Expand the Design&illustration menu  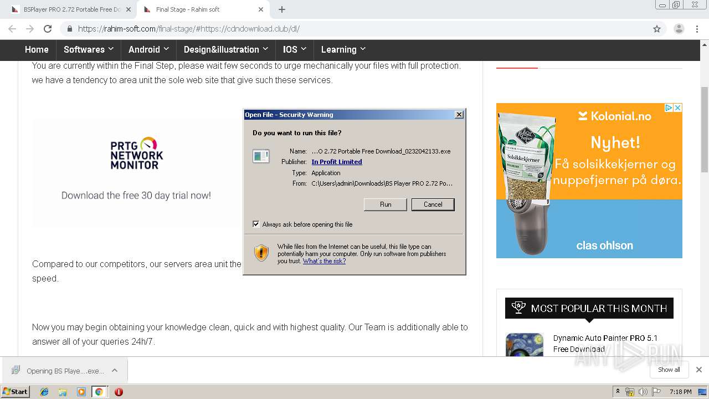coord(225,49)
